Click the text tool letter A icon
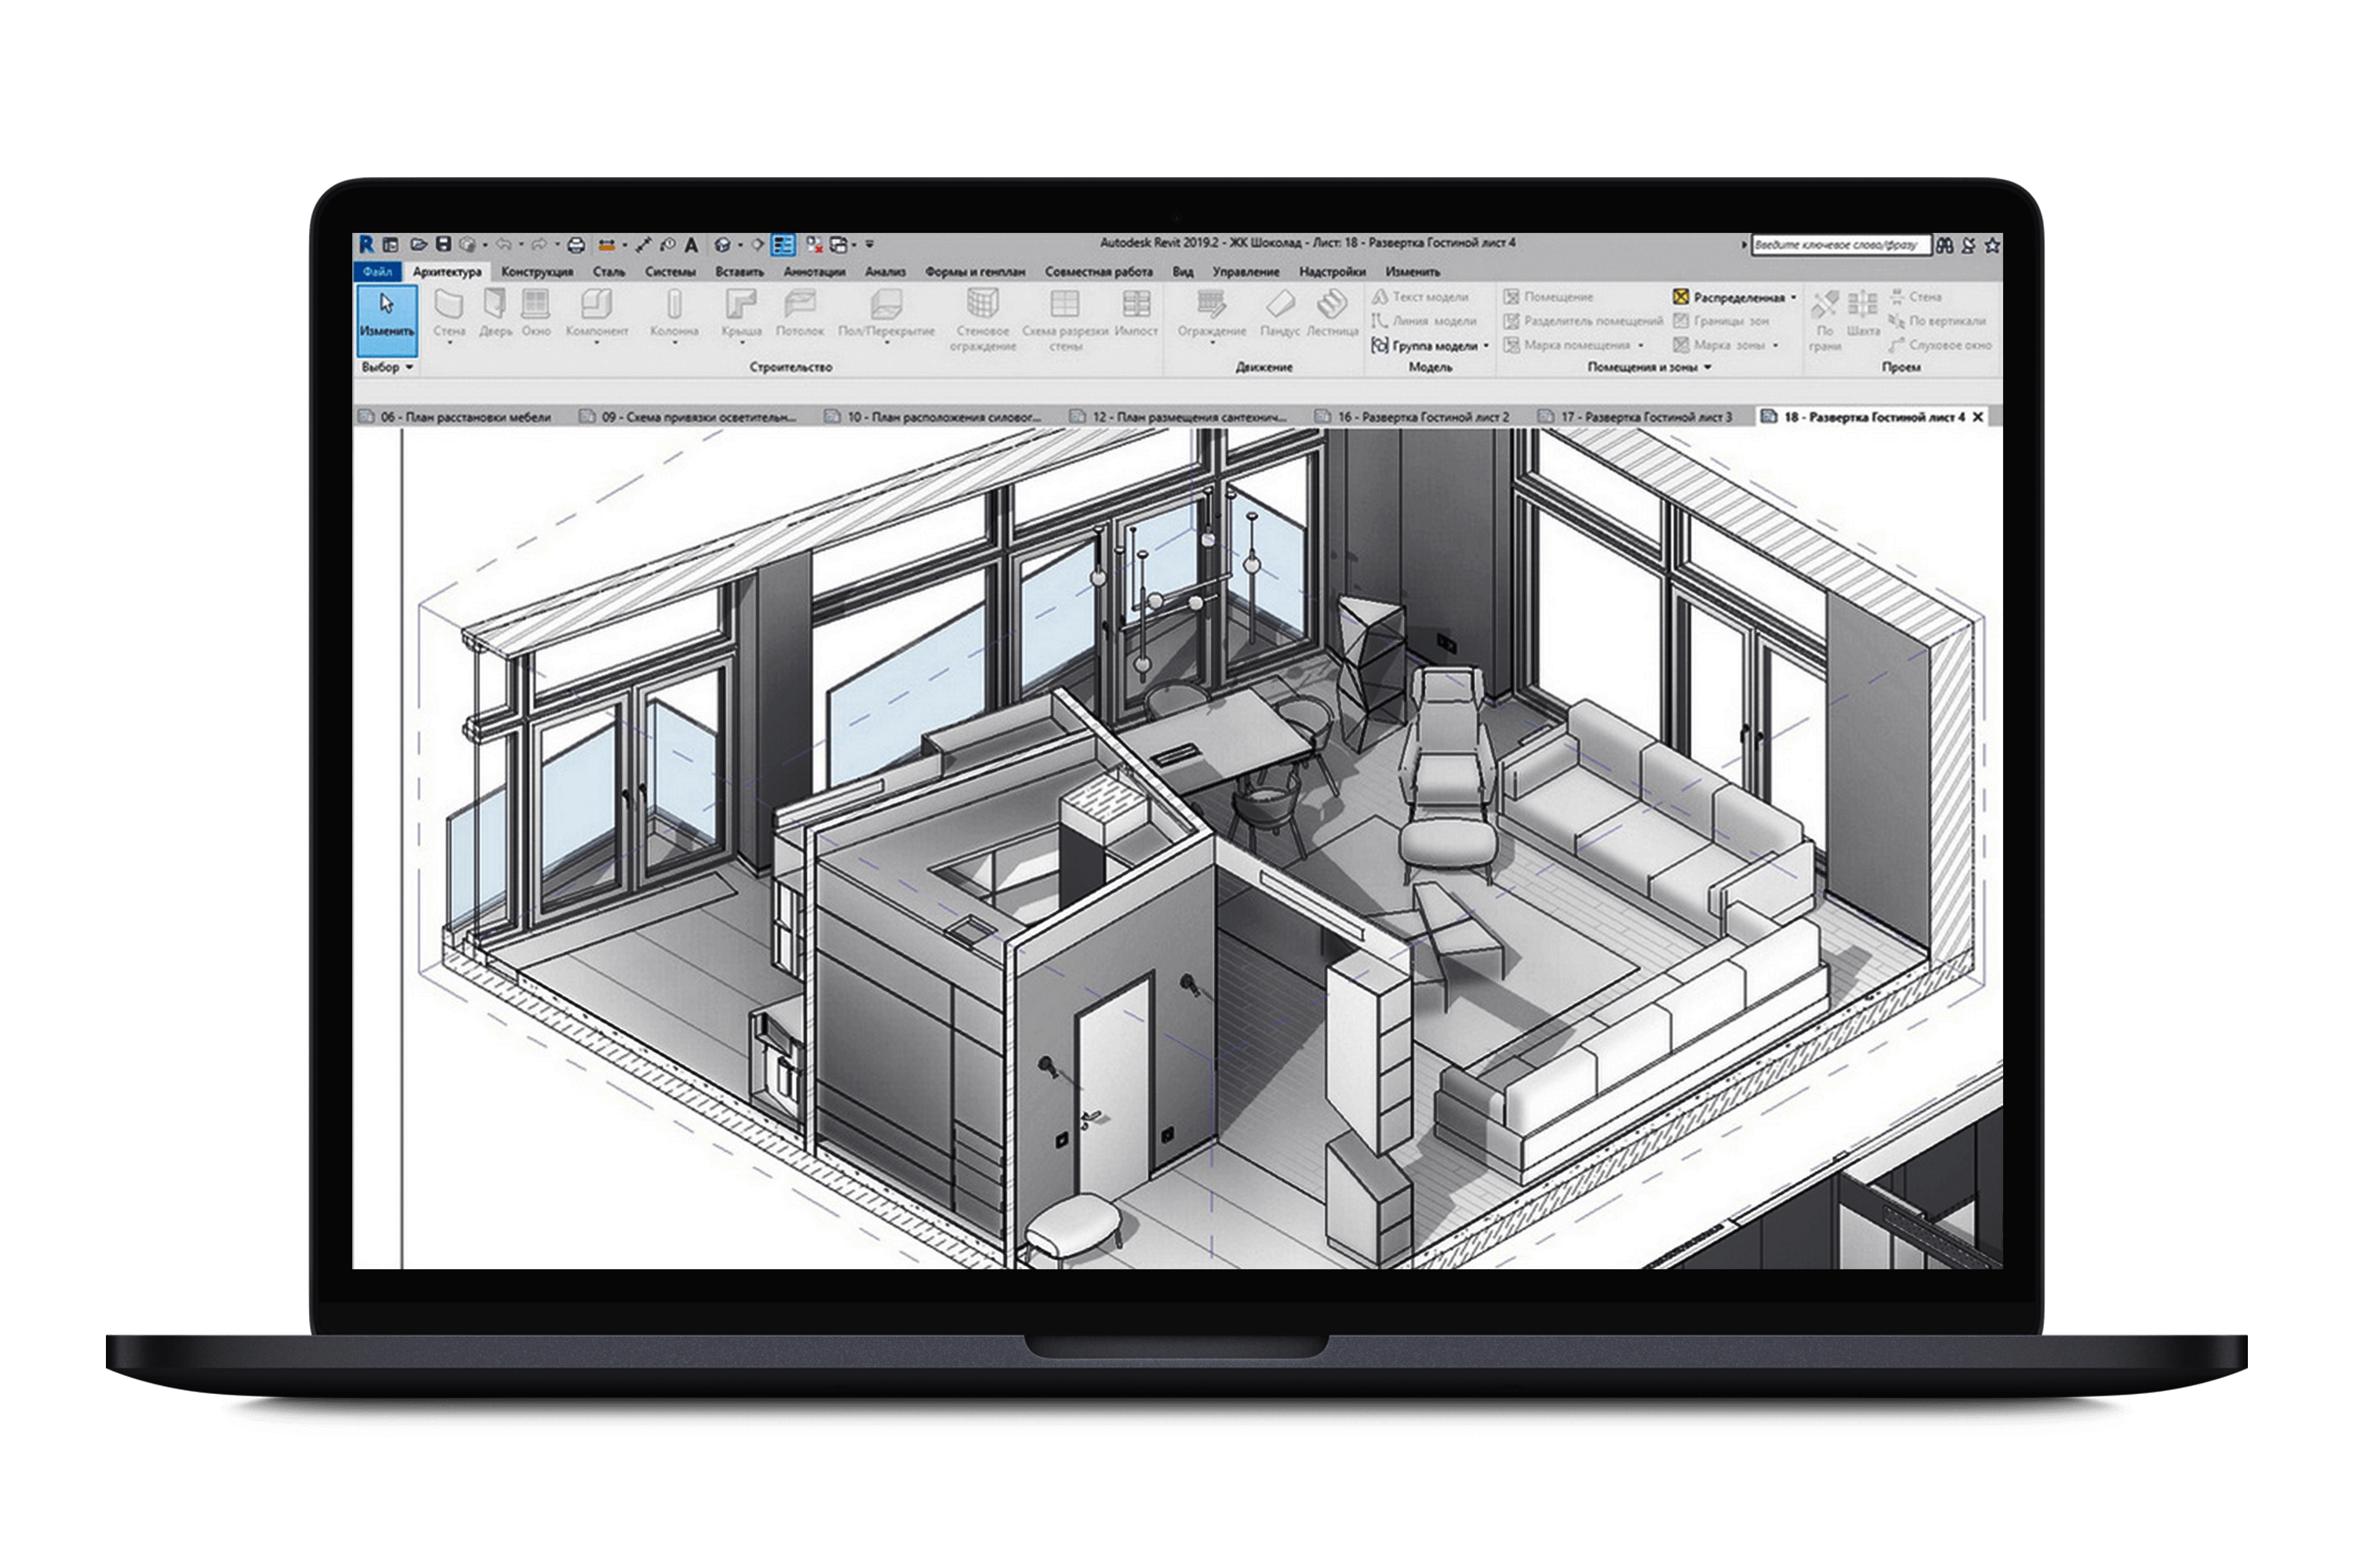This screenshot has width=2353, height=1568. coord(691,244)
